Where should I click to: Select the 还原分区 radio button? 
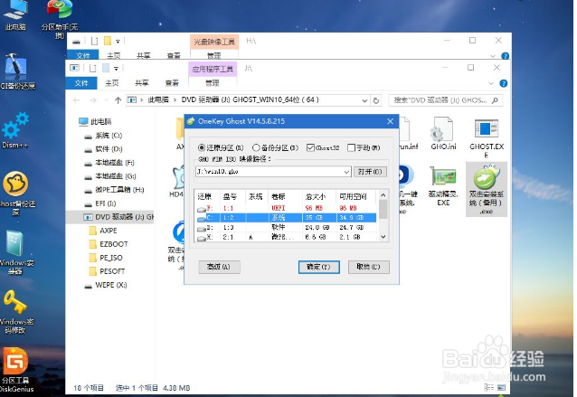click(x=202, y=147)
